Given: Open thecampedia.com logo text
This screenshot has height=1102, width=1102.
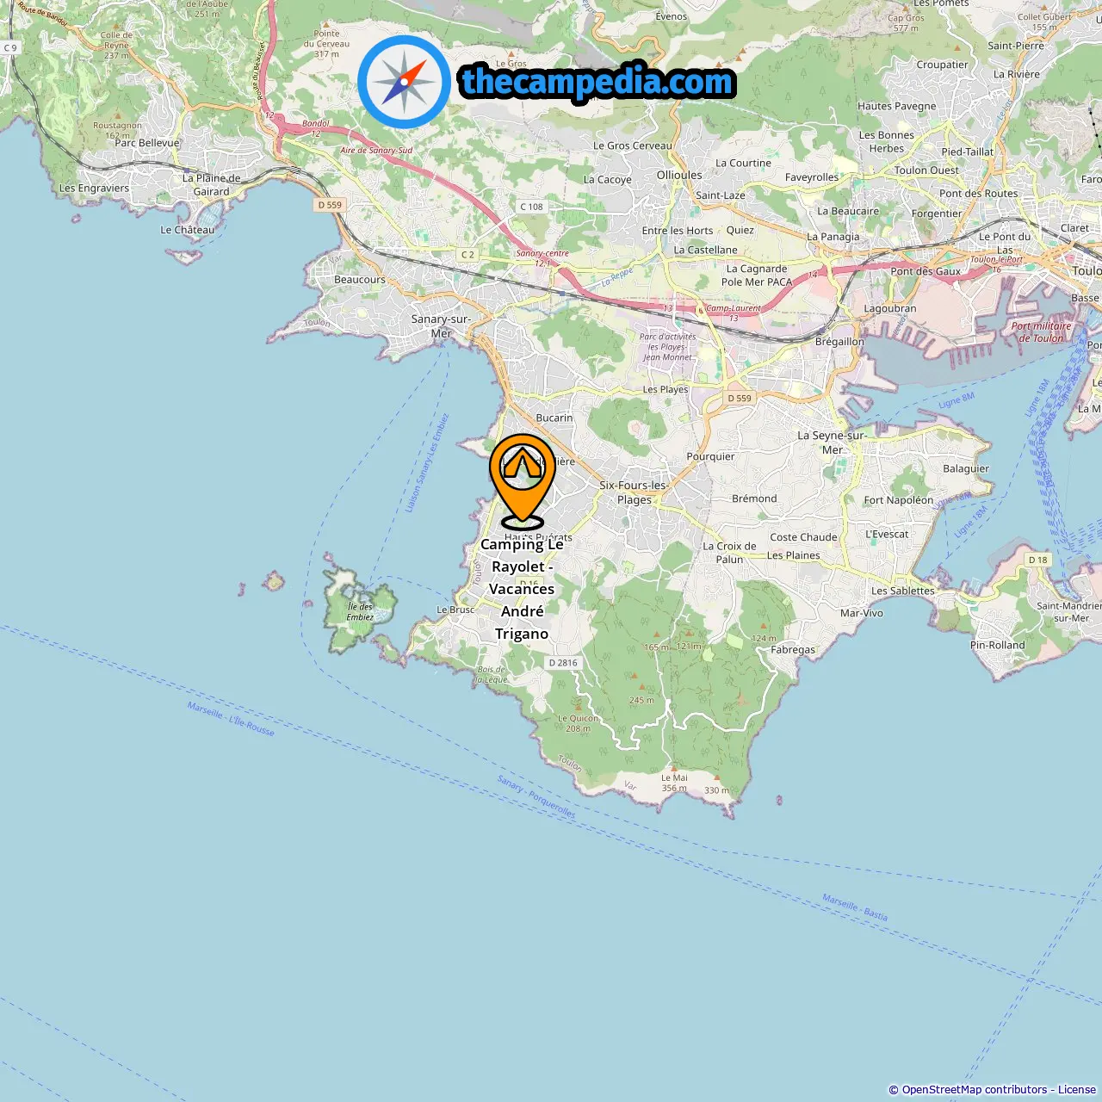Looking at the screenshot, I should tap(597, 82).
